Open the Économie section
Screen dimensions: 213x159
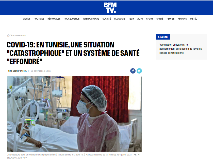(x=120, y=19)
